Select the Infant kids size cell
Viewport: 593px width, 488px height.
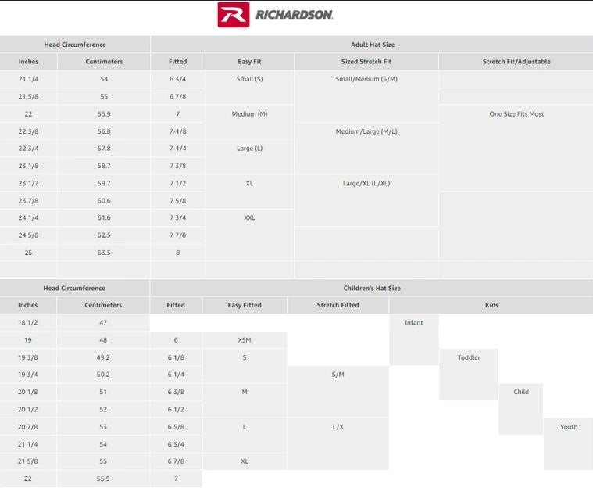[414, 322]
